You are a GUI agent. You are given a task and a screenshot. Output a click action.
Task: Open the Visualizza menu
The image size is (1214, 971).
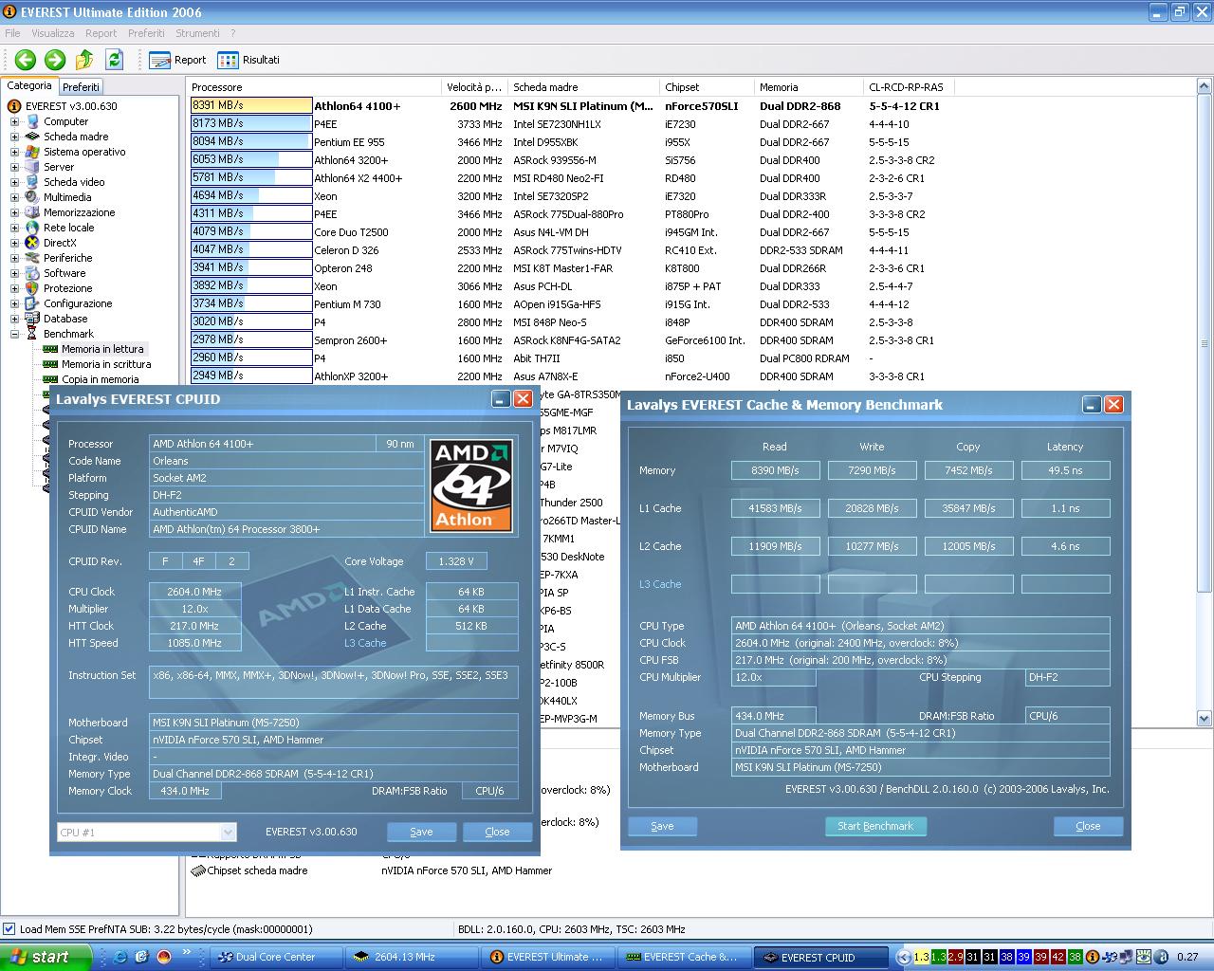(x=52, y=33)
